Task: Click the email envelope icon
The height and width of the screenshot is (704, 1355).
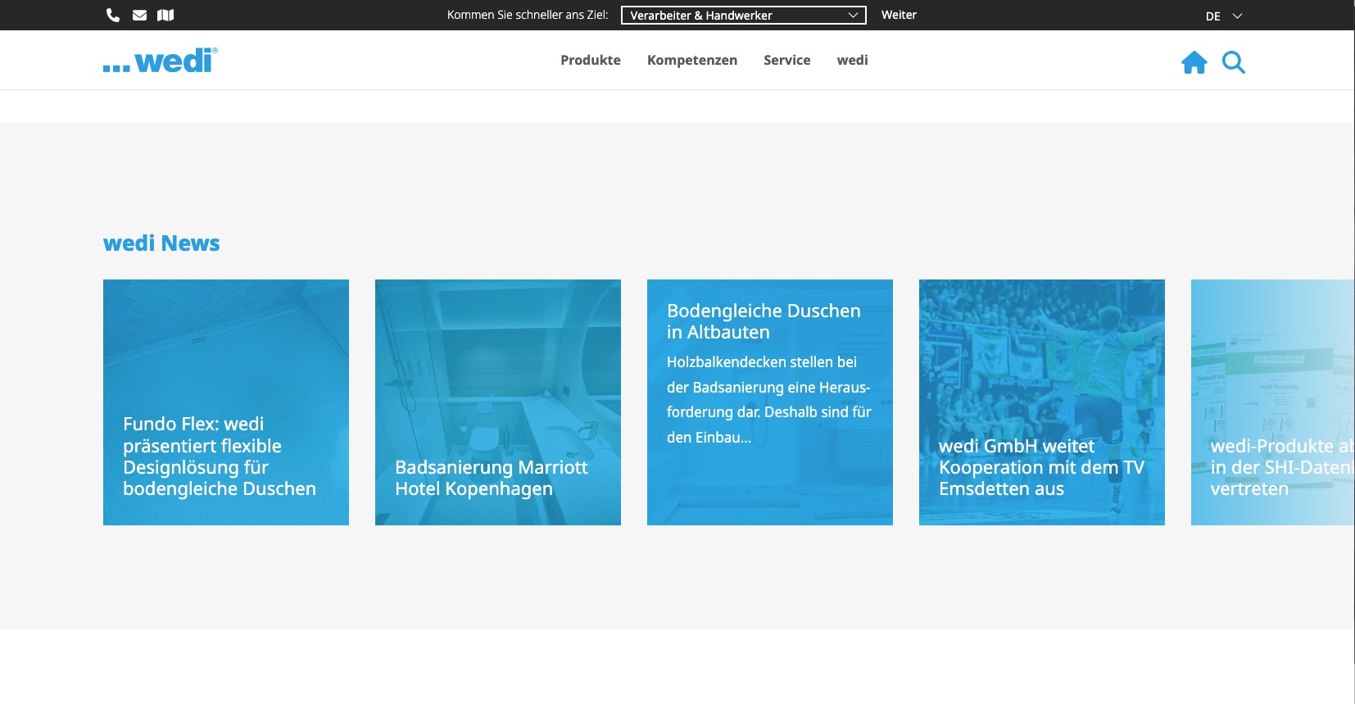Action: pos(139,15)
